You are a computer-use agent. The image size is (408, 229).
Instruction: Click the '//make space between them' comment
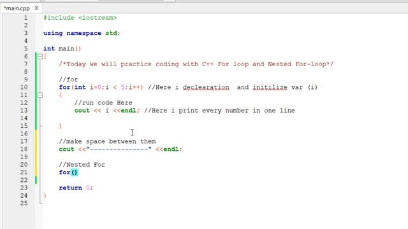coord(107,141)
